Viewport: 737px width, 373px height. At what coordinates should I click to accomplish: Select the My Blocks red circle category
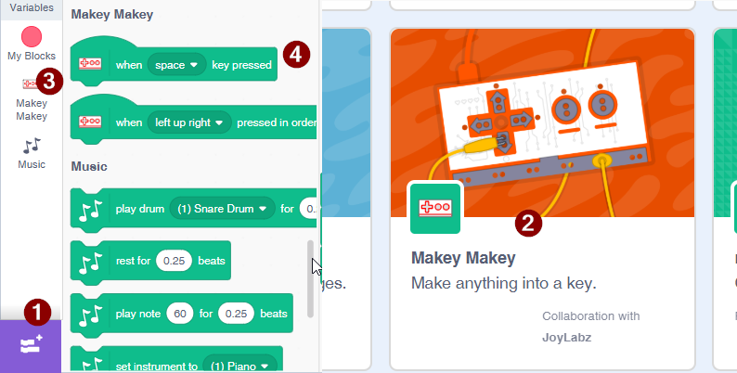(32, 36)
